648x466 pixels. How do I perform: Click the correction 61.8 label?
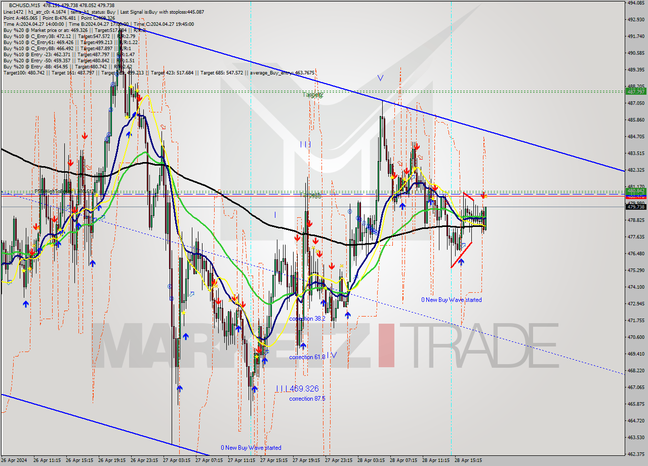click(x=307, y=357)
